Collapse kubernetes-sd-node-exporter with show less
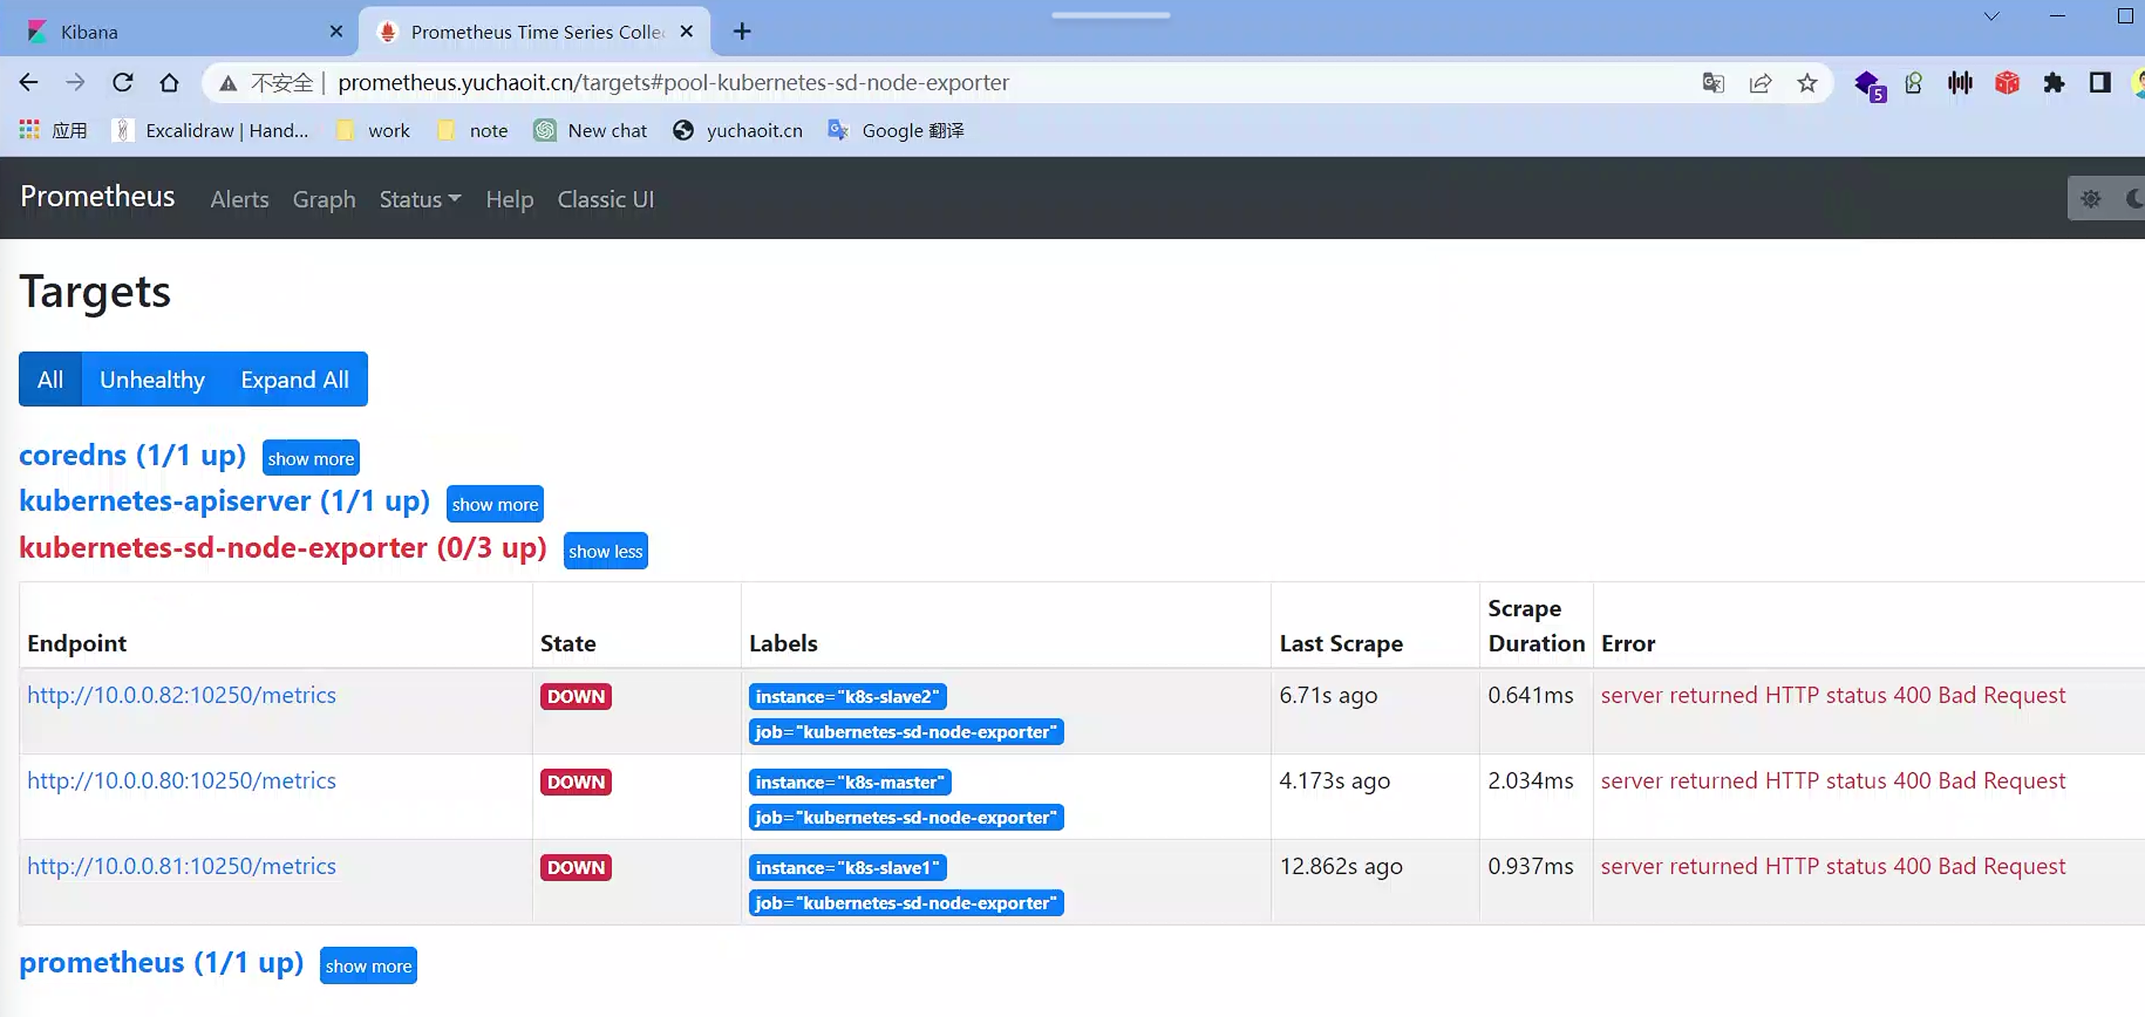 [x=605, y=551]
